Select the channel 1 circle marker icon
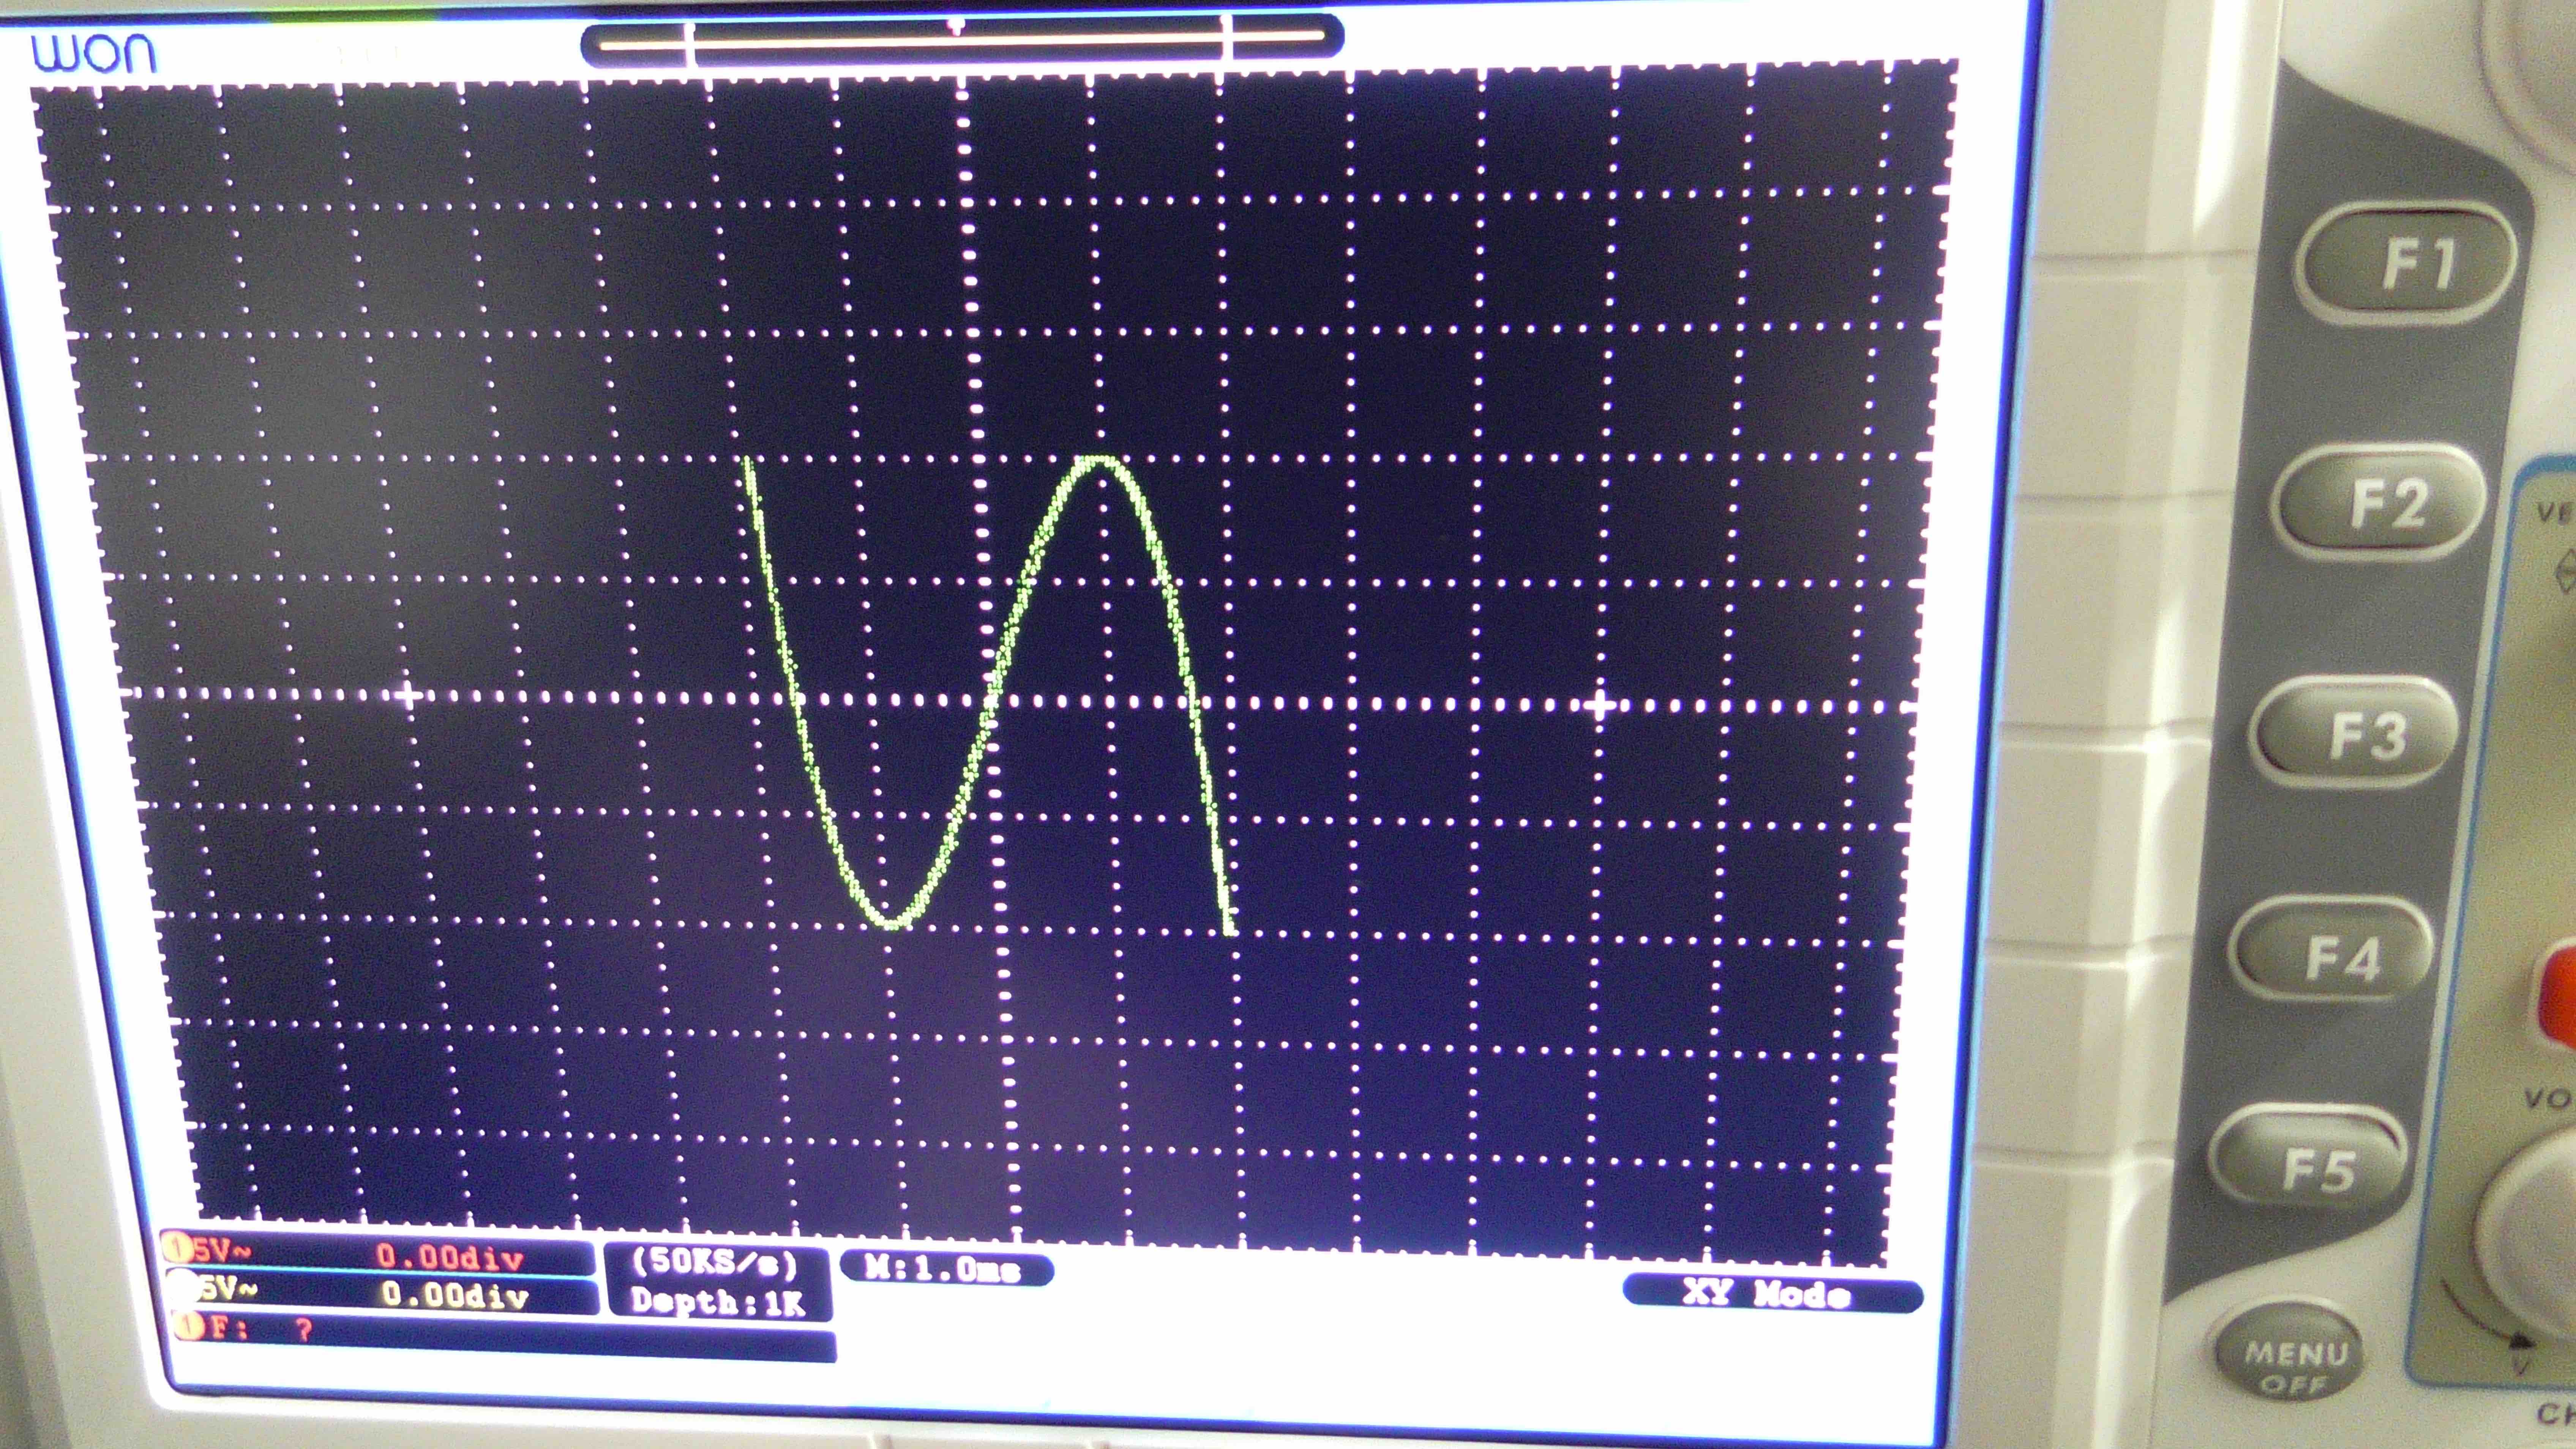The width and height of the screenshot is (2576, 1449). pos(178,1249)
